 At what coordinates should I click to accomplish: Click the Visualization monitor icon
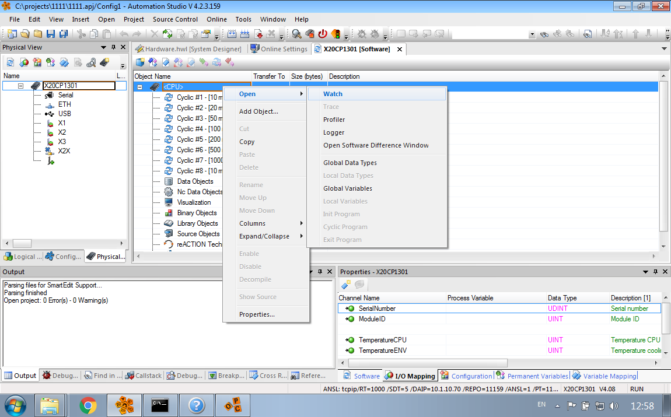coord(169,202)
